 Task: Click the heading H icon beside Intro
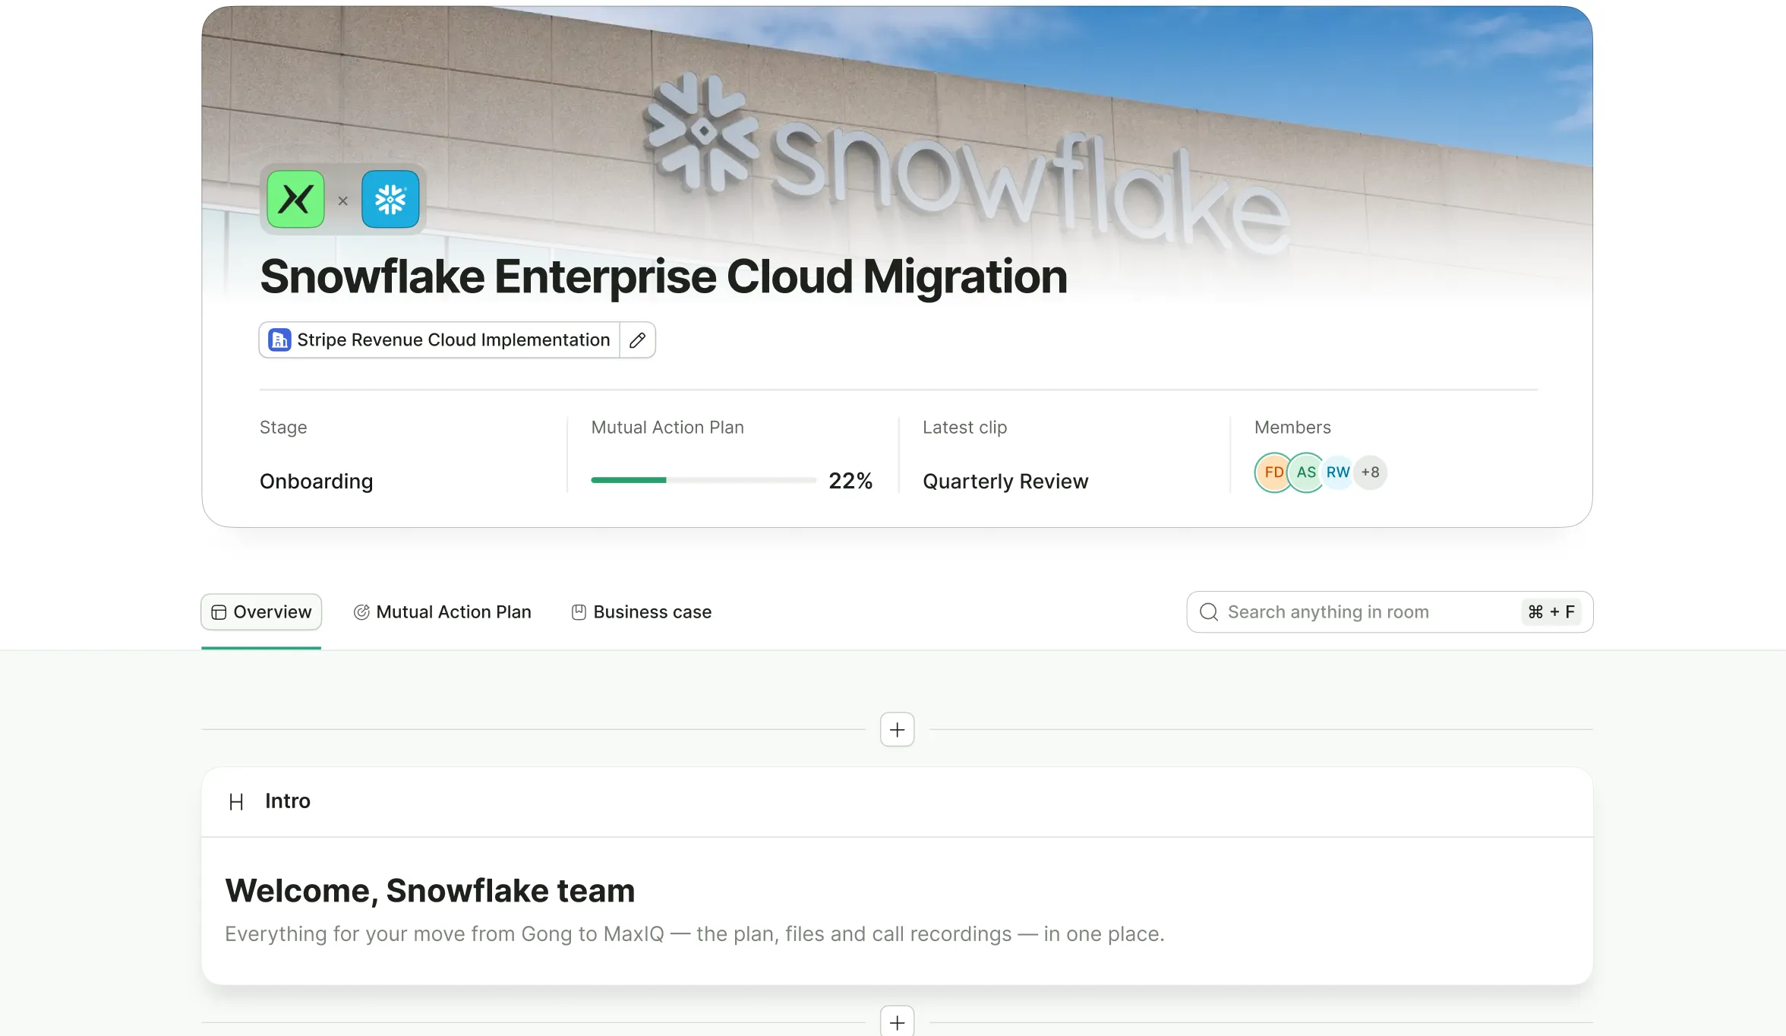pyautogui.click(x=236, y=802)
